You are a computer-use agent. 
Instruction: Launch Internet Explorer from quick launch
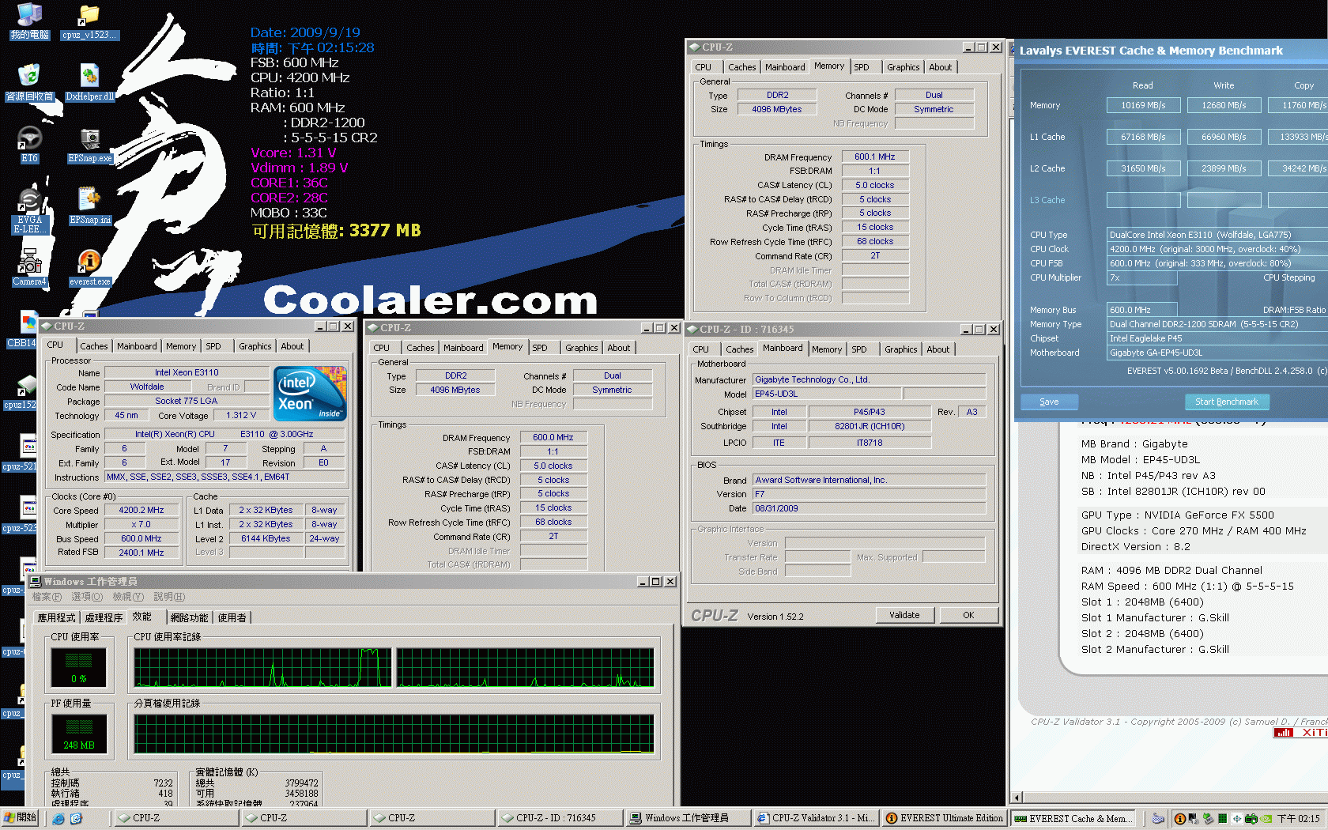pos(58,819)
